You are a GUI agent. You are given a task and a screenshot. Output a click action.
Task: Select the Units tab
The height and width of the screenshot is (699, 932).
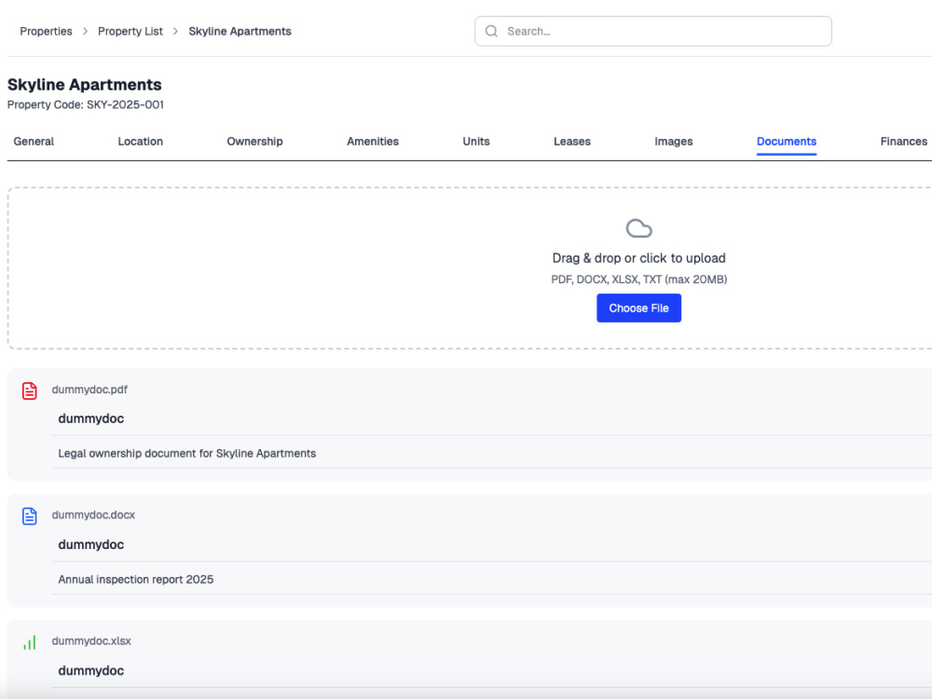[x=476, y=142]
